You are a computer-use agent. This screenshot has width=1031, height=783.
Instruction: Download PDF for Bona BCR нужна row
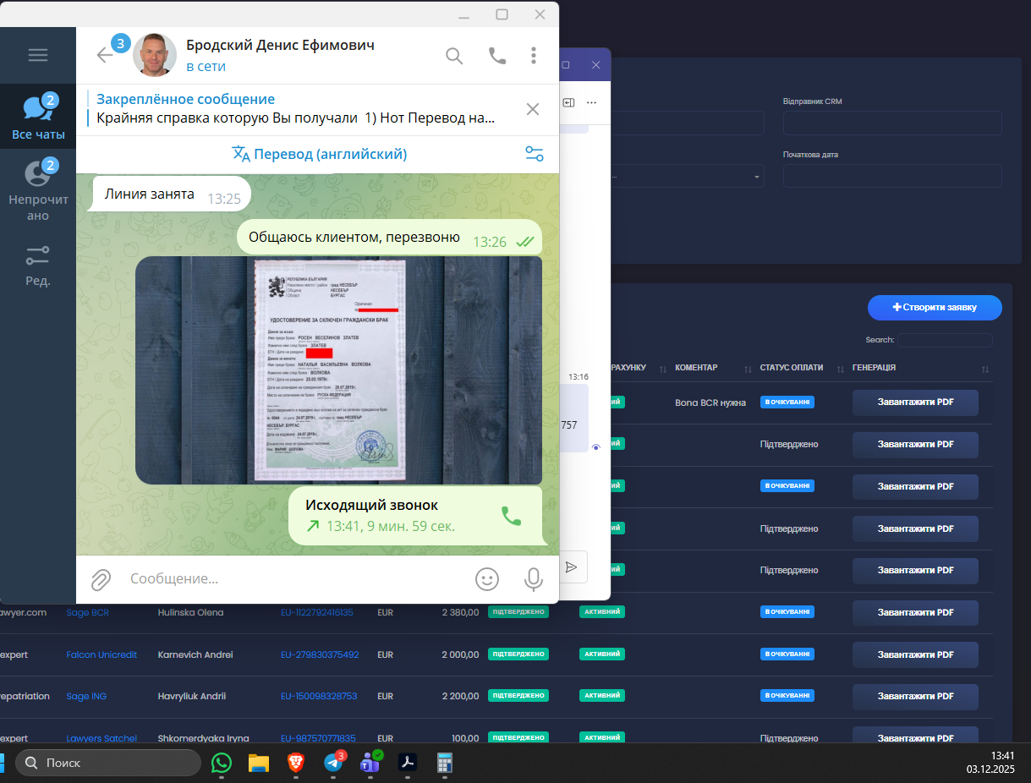pos(915,402)
